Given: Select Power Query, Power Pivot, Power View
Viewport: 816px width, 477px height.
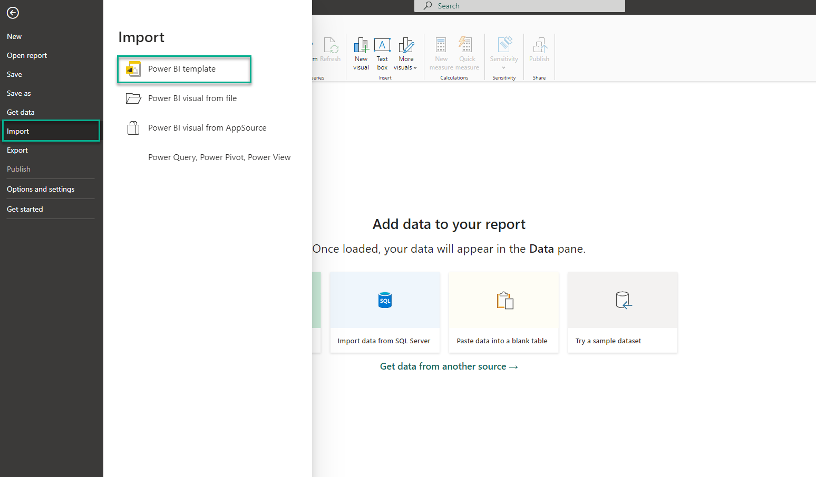Looking at the screenshot, I should pos(219,157).
